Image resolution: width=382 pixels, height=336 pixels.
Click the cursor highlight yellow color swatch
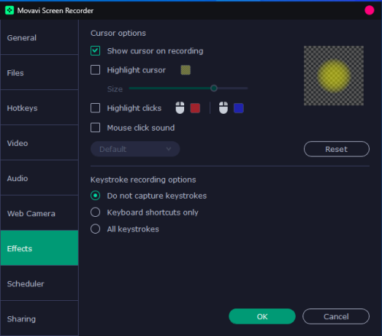[186, 70]
